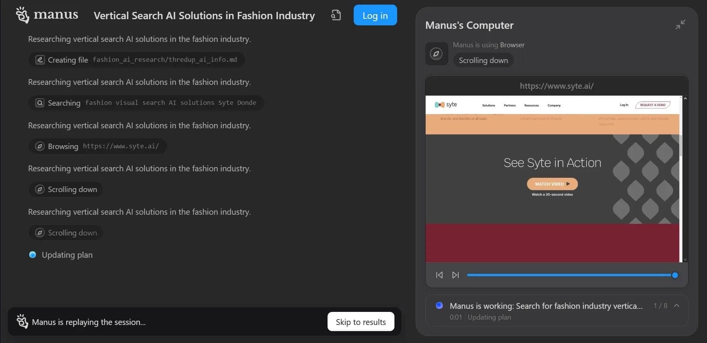Click Request a Demo on Syte page
707x343 pixels.
[x=653, y=105]
